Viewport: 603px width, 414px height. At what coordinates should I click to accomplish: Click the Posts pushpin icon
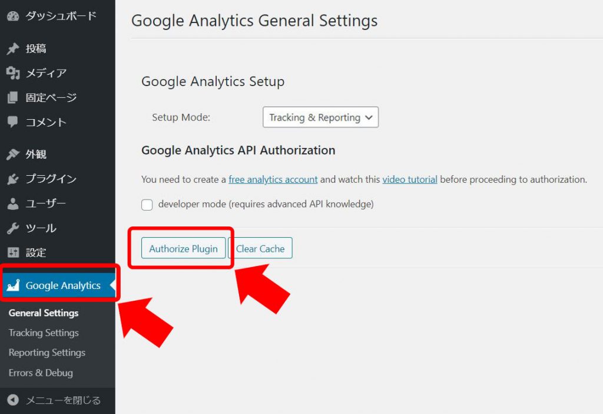pos(13,48)
